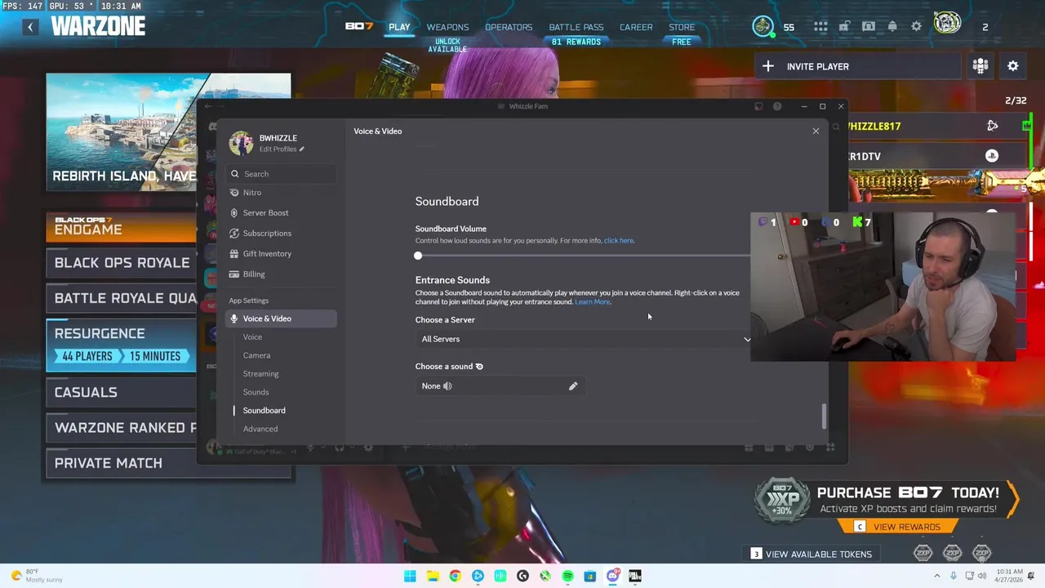Click the microphone icon in system tray
The height and width of the screenshot is (588, 1045).
(x=954, y=576)
